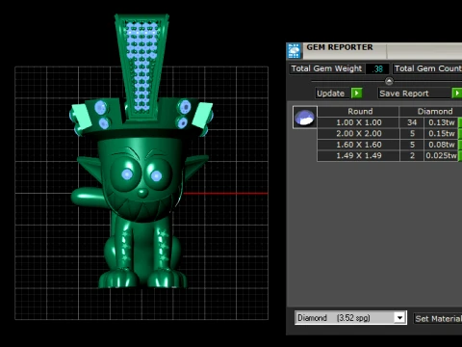Click the Diamond column header

click(431, 112)
